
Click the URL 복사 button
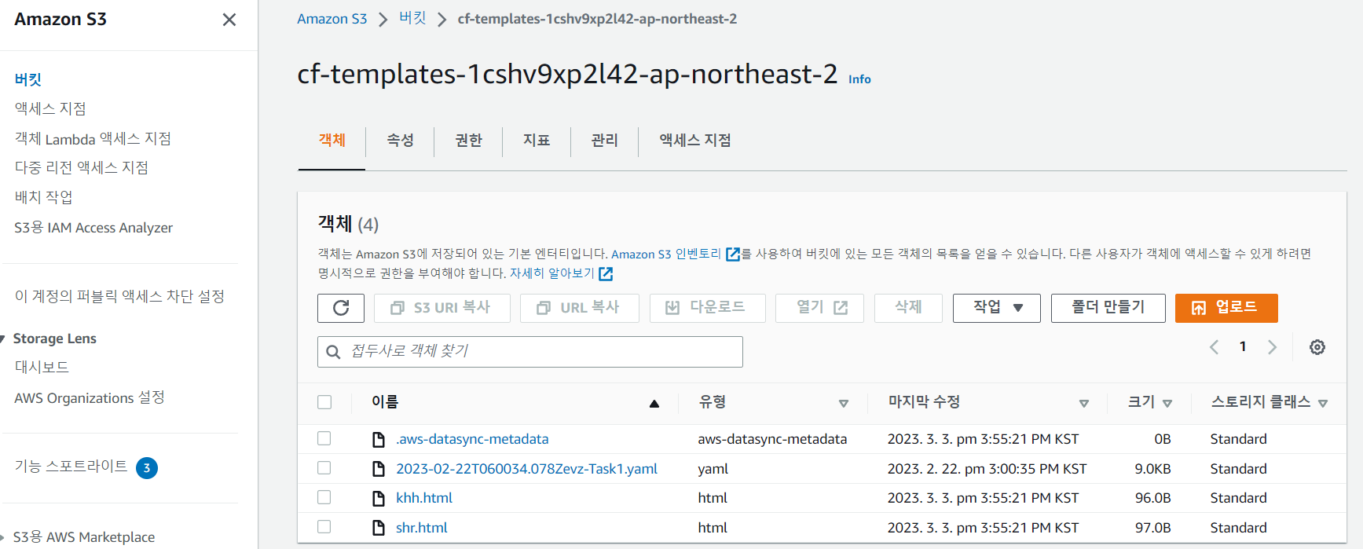[580, 308]
